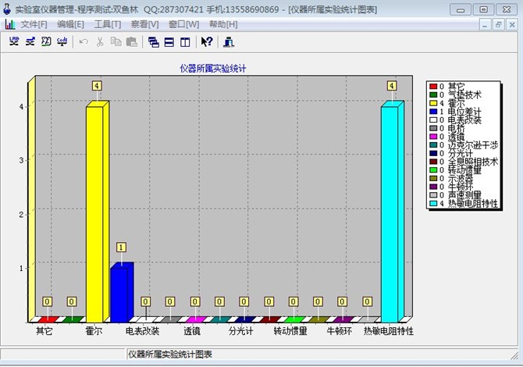Click the cyan 热敏电阻特性 legend swatch
This screenshot has height=367, width=523.
[433, 203]
